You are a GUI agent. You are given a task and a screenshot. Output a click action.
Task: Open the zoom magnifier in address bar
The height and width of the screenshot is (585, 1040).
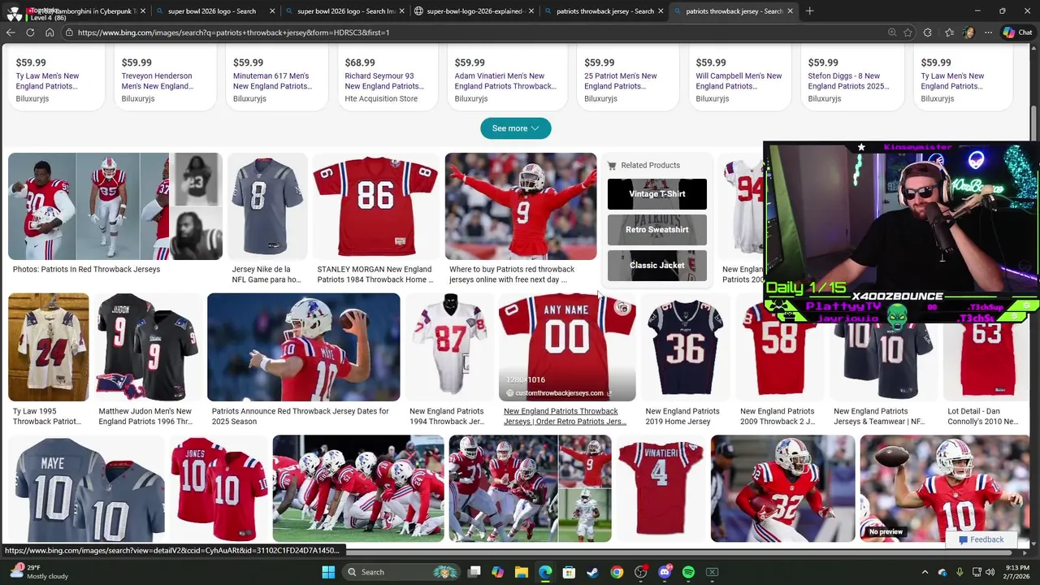coord(892,32)
